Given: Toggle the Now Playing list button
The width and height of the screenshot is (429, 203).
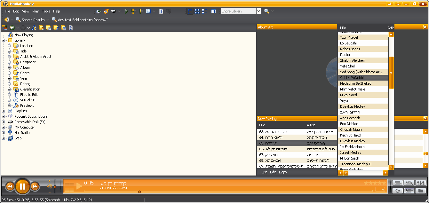Looking at the screenshot, I should click(x=409, y=191).
